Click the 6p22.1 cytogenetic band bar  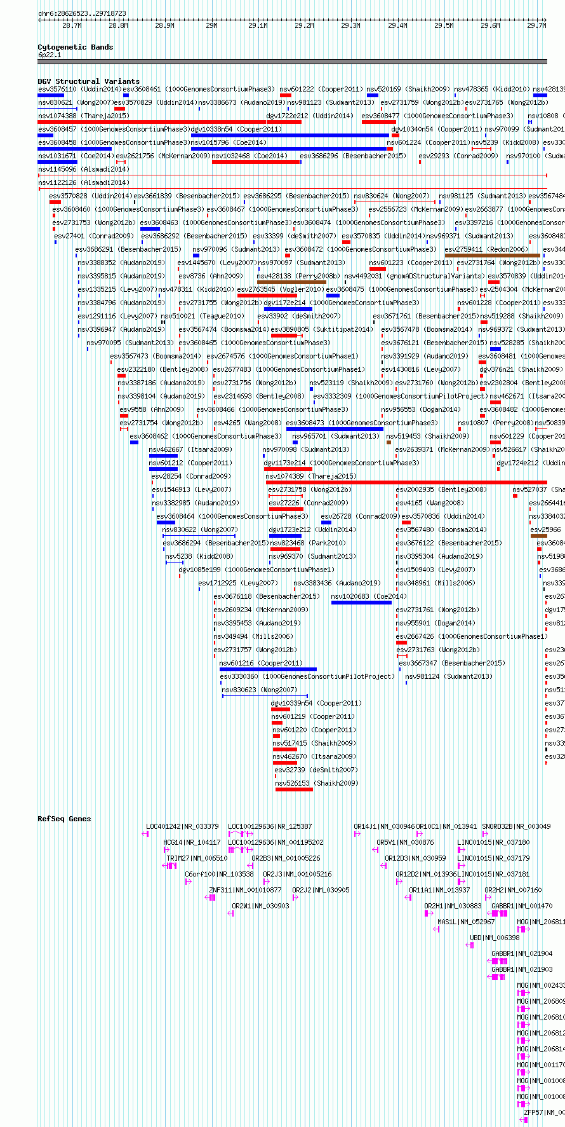click(292, 62)
